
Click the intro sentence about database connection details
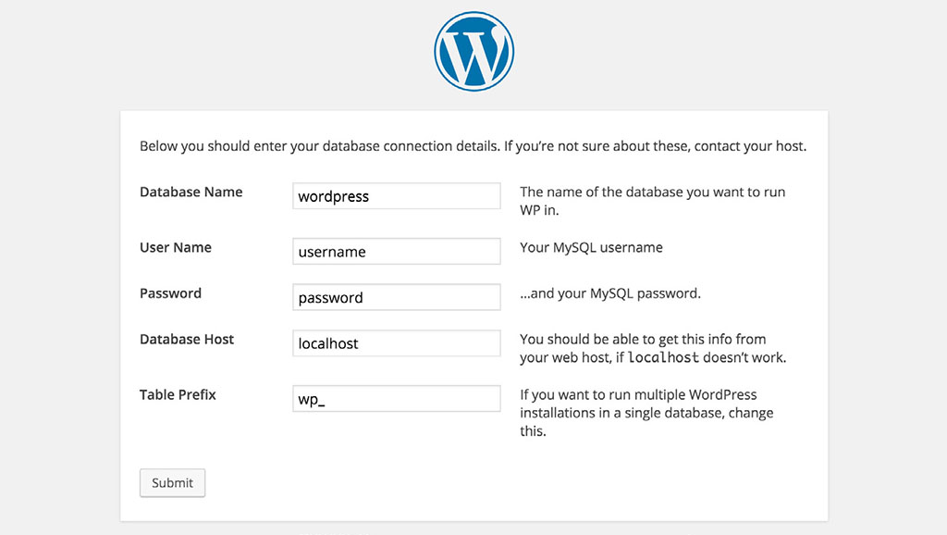[x=473, y=146]
